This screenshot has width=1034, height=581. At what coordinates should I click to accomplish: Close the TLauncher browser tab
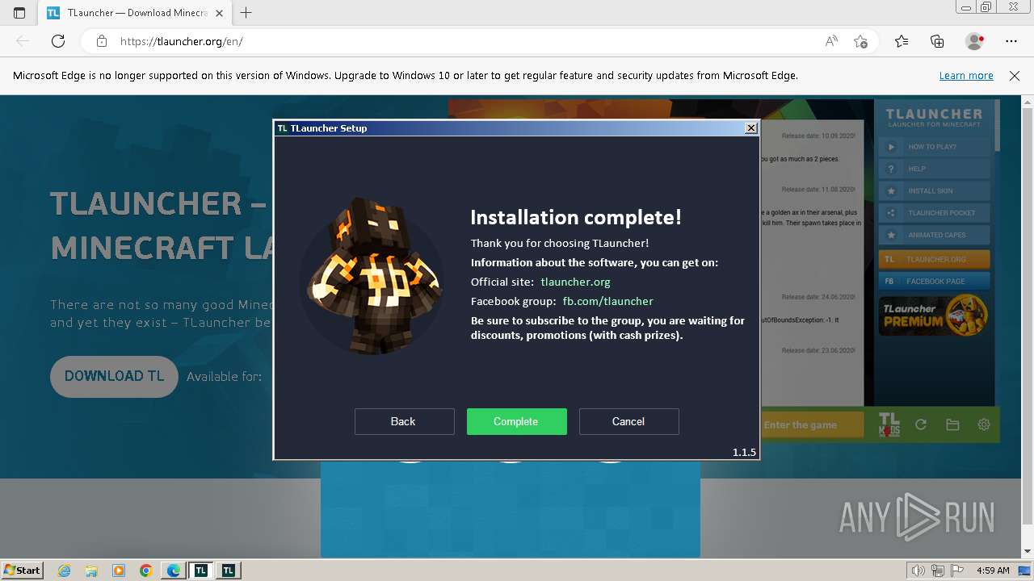tap(221, 13)
